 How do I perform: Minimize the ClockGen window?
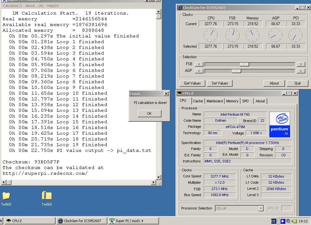tap(297, 8)
